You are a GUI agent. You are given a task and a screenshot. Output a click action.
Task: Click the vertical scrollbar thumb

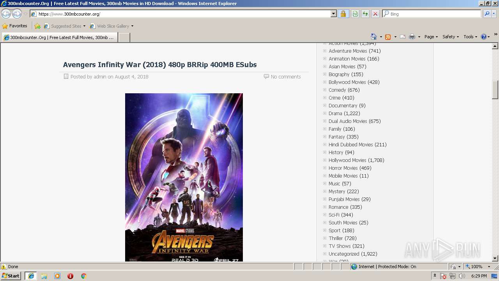(x=495, y=90)
